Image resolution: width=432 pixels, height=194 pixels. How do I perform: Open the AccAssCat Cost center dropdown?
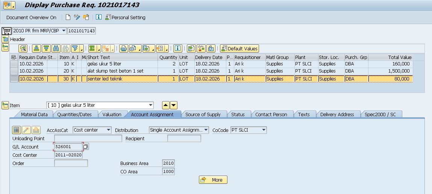[x=109, y=130]
